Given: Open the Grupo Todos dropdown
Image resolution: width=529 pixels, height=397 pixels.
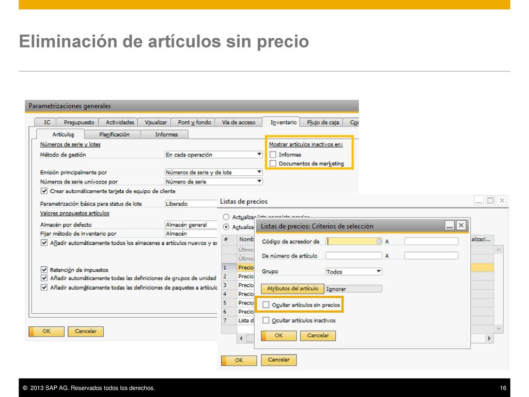Looking at the screenshot, I should coord(353,271).
